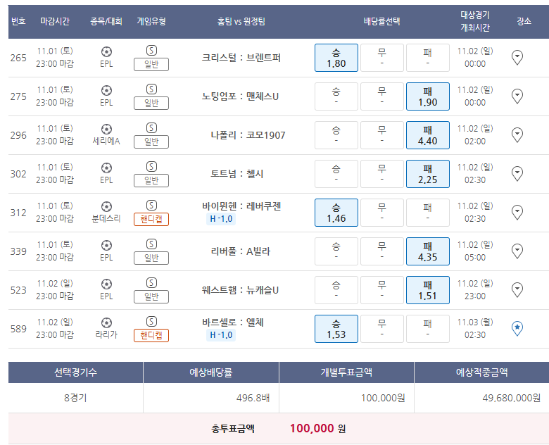Viewport: 549px width, 445px height.
Task: Open venue pin for 리버풀 vs A빌라
Action: [x=517, y=251]
